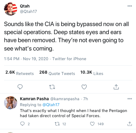View the 10.3K Likes list
This screenshot has height=133, width=136.
click(x=92, y=73)
